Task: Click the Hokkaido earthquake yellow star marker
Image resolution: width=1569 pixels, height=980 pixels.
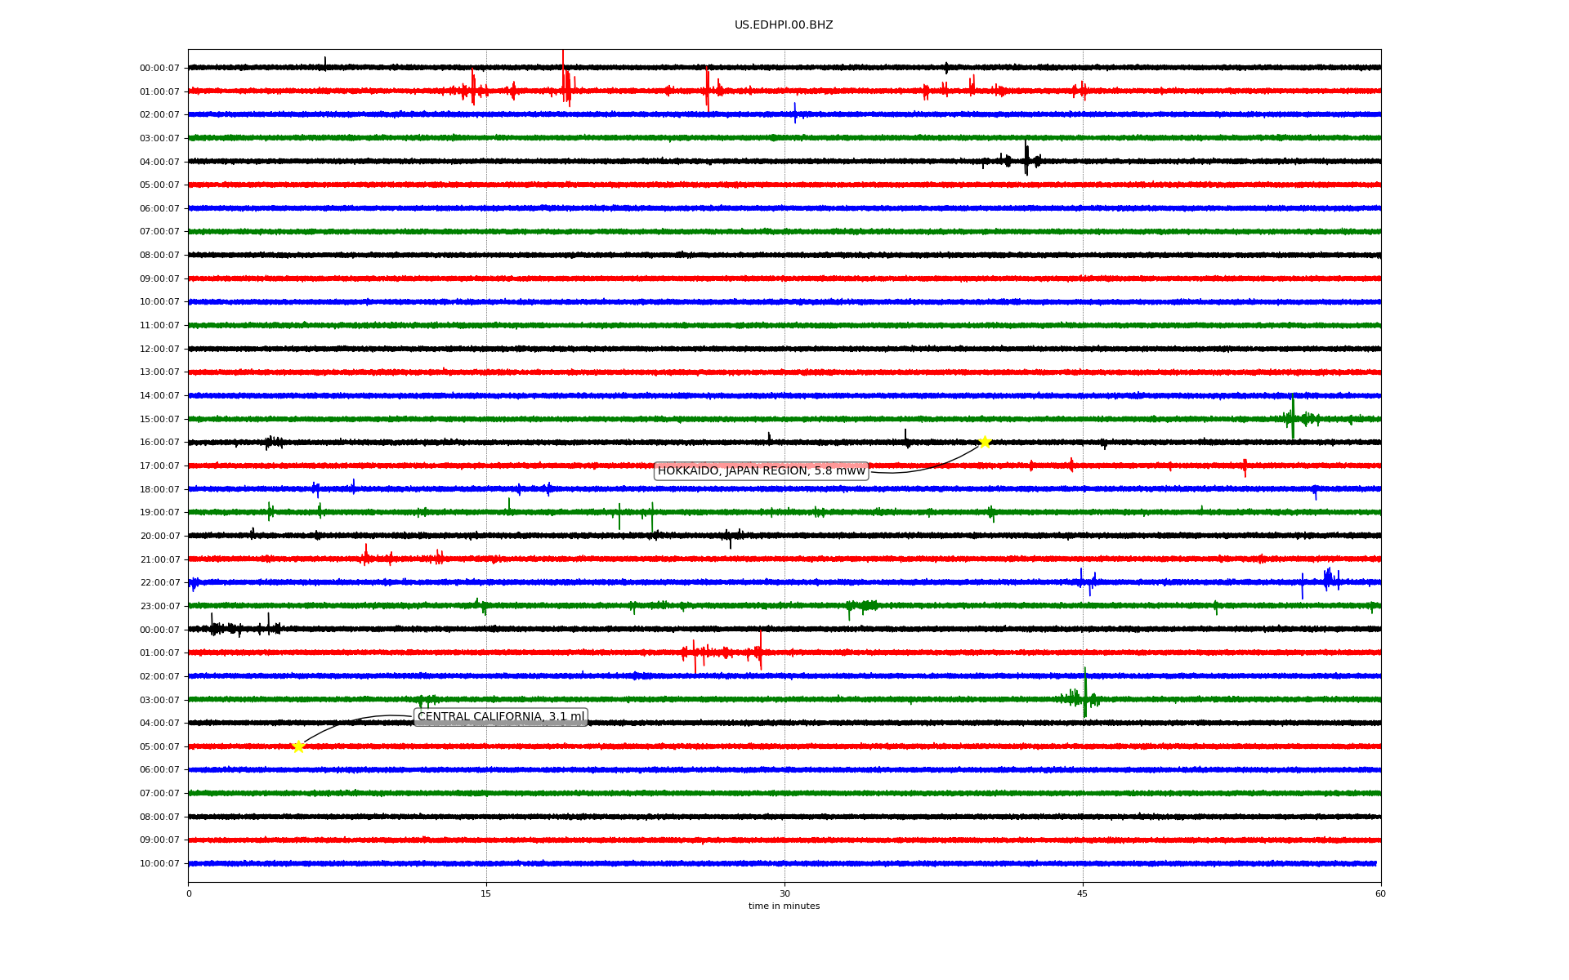Action: (985, 442)
